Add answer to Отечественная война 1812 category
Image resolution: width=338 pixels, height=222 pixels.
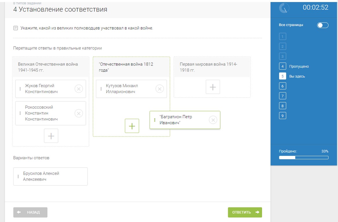click(x=132, y=126)
